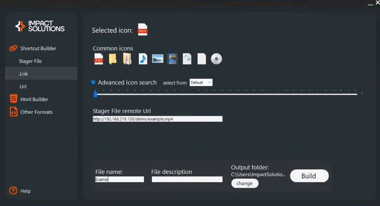Viewport: 380px width, 206px height.
Task: Open the .Url builder page
Action: 23,87
